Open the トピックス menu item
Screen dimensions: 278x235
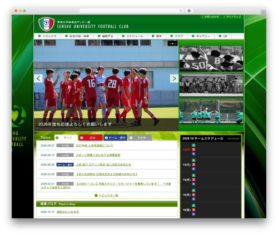(47, 36)
